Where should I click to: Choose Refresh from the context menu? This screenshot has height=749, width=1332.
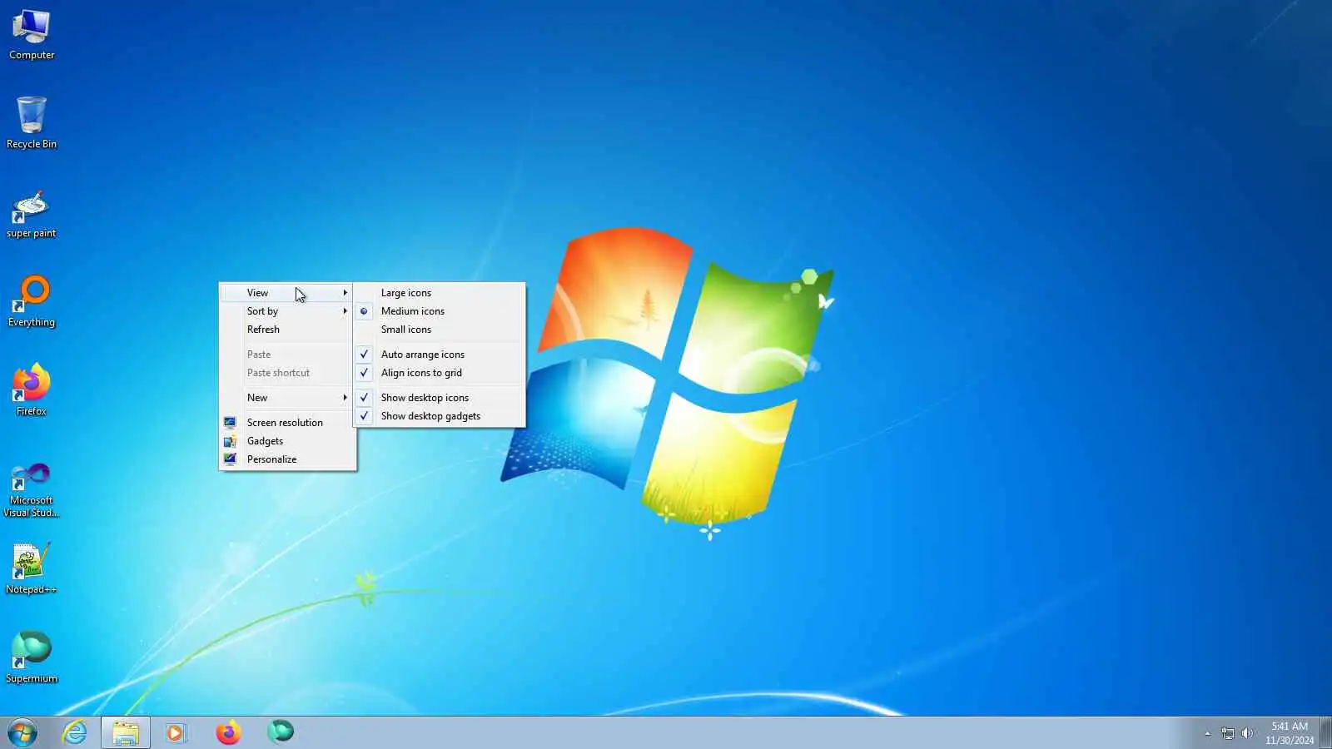[x=287, y=330]
